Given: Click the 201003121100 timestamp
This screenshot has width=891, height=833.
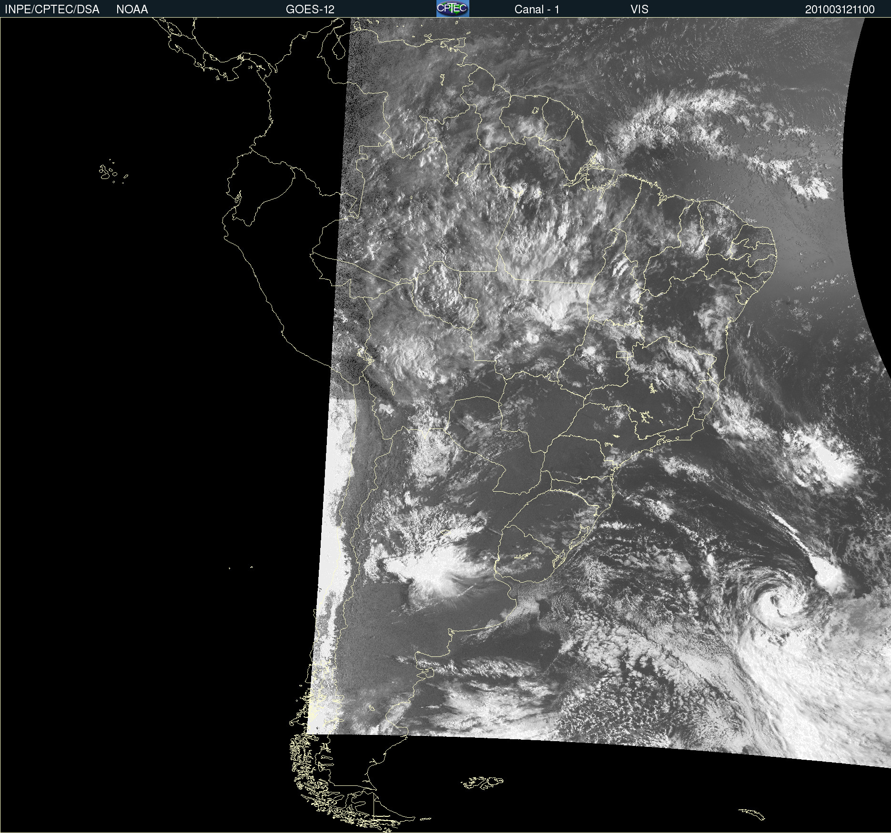Looking at the screenshot, I should point(840,10).
